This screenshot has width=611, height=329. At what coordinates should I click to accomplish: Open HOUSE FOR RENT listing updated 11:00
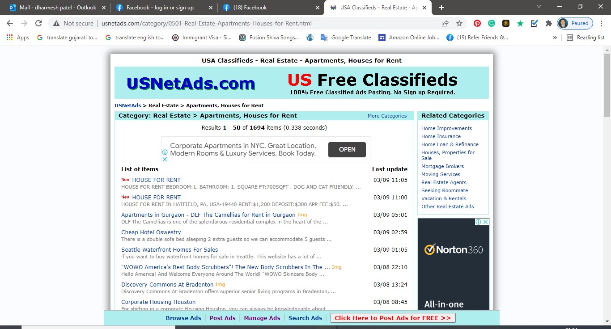(156, 197)
